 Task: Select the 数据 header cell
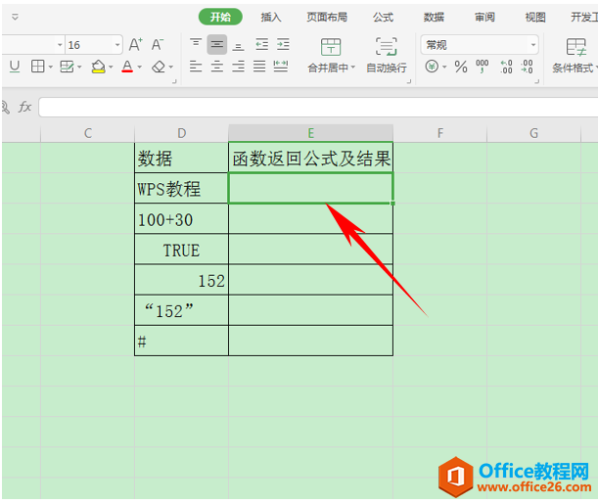point(181,158)
